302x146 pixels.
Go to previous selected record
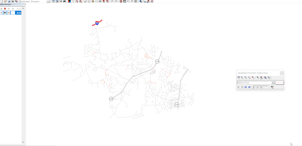[242, 87]
